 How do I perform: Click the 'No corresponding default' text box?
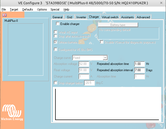128,33
